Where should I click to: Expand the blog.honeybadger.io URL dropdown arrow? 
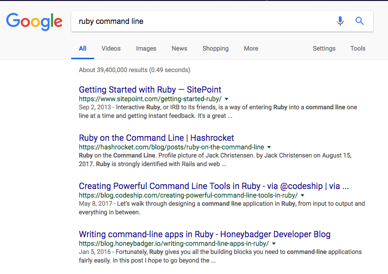point(274,244)
